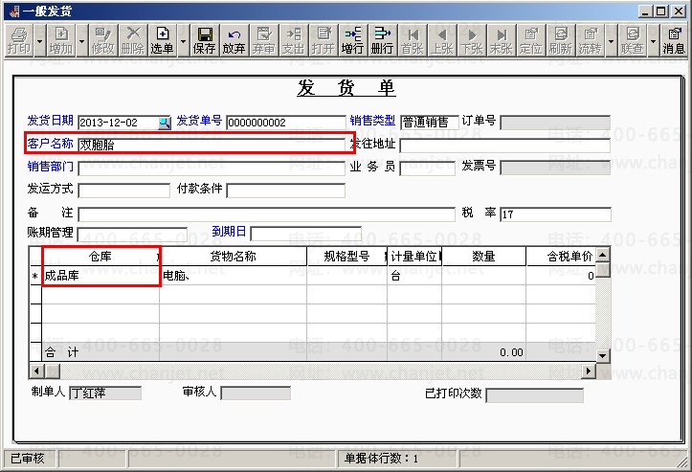This screenshot has height=472, width=692.
Task: Expand the 流转 dropdown arrow
Action: point(611,40)
